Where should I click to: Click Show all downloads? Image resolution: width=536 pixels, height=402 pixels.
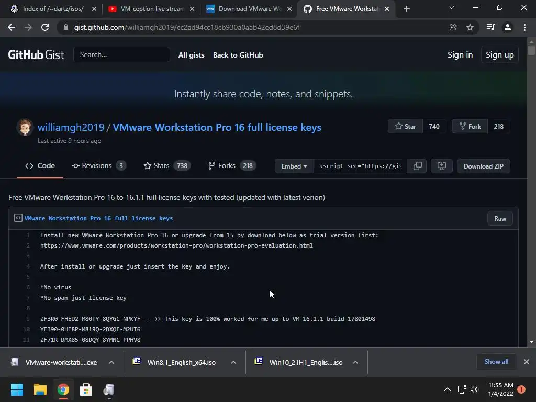click(x=496, y=362)
